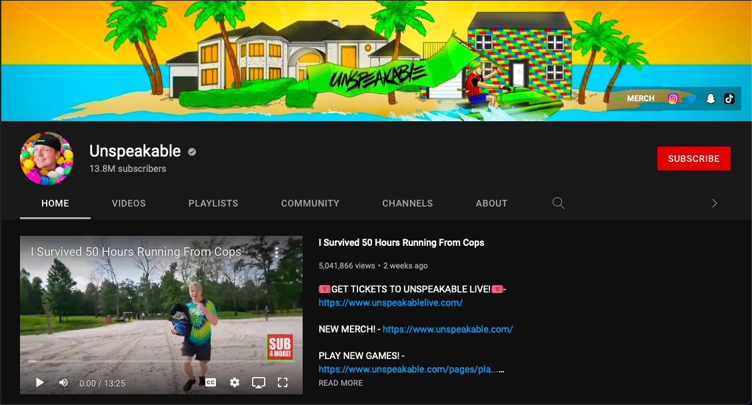Click the SUB 4 MORE overlay badge
The width and height of the screenshot is (752, 405).
point(280,347)
